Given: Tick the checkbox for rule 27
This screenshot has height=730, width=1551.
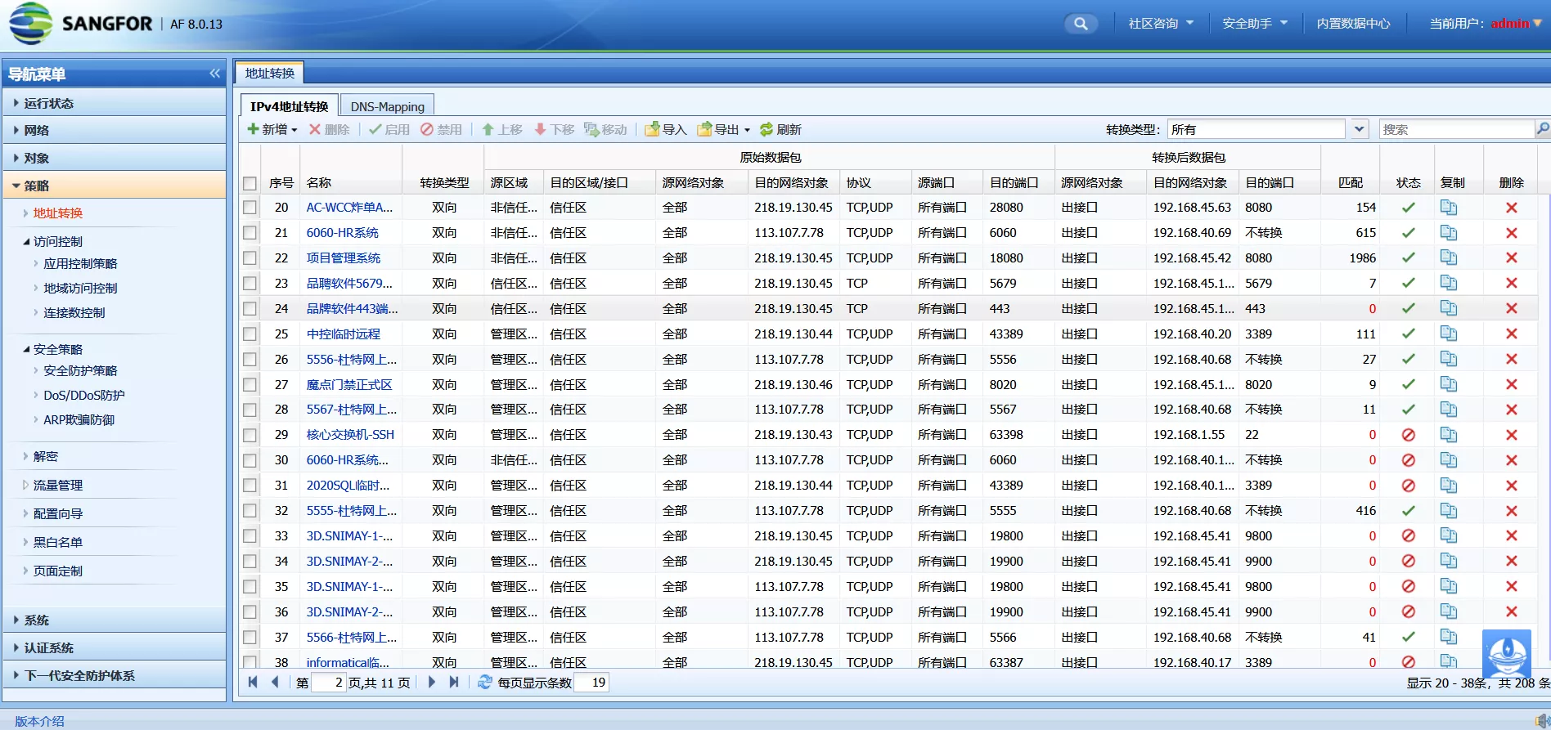Looking at the screenshot, I should 250,385.
